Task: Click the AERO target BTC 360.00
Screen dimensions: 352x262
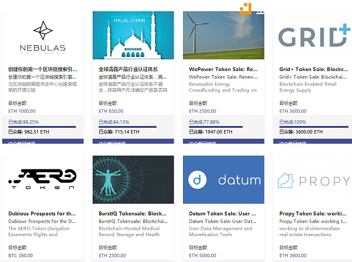Action: pyautogui.click(x=21, y=256)
